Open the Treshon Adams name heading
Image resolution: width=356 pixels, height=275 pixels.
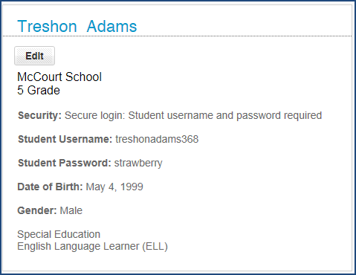(77, 26)
